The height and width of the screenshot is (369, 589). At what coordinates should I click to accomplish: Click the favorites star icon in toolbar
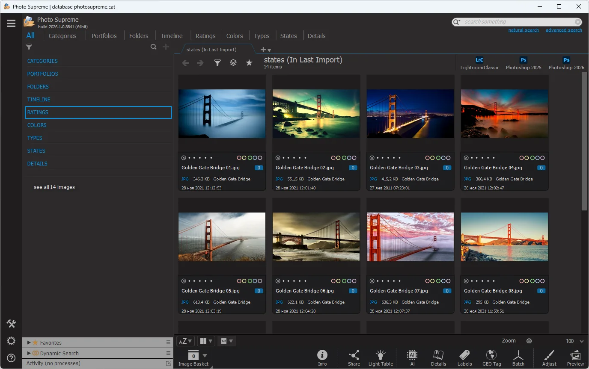[x=249, y=63]
